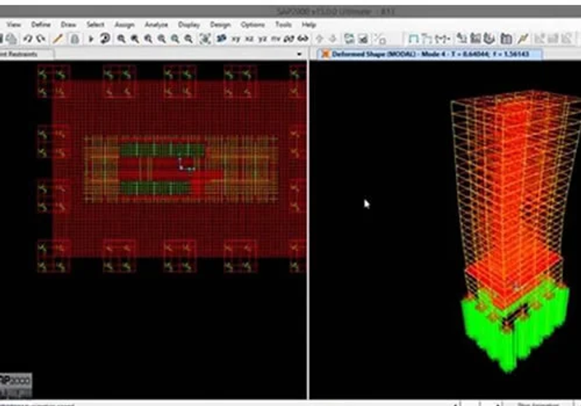581x406 pixels.
Task: Click the lightning bolt toolbar icon
Action: tap(523, 38)
